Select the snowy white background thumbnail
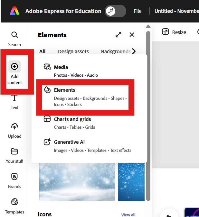This screenshot has width=199, height=217. [77, 182]
